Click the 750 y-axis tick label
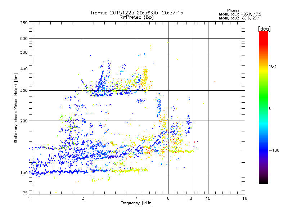The width and height of the screenshot is (288, 216). [x=24, y=23]
